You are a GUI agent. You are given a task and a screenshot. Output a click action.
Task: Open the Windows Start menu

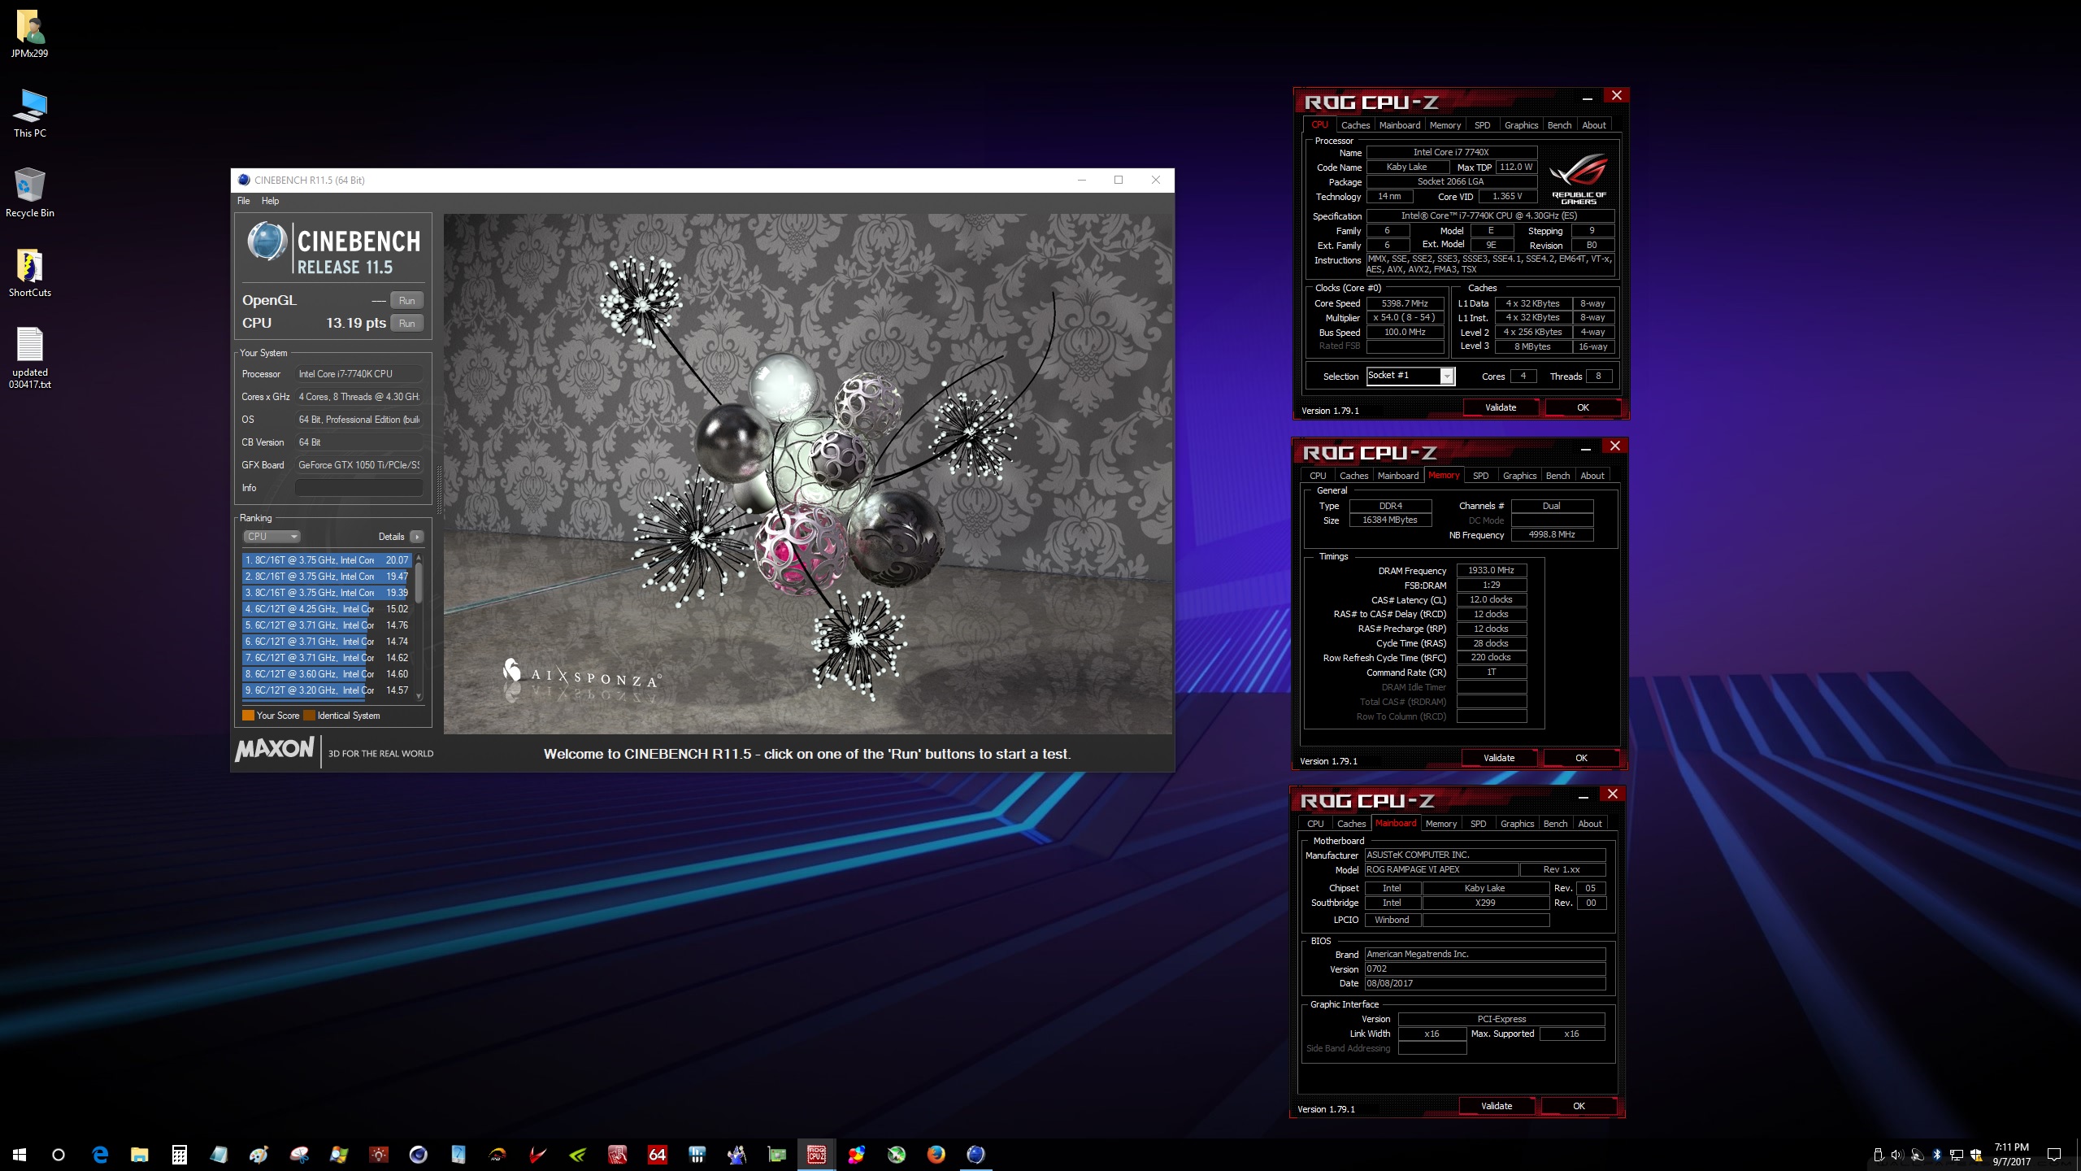20,1155
